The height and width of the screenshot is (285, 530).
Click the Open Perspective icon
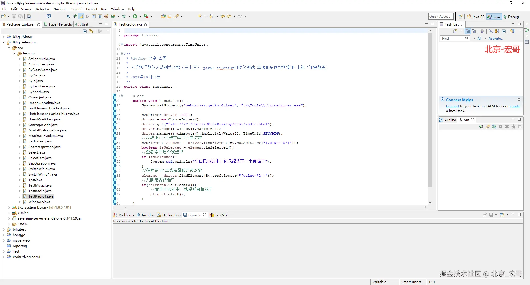coord(460,17)
